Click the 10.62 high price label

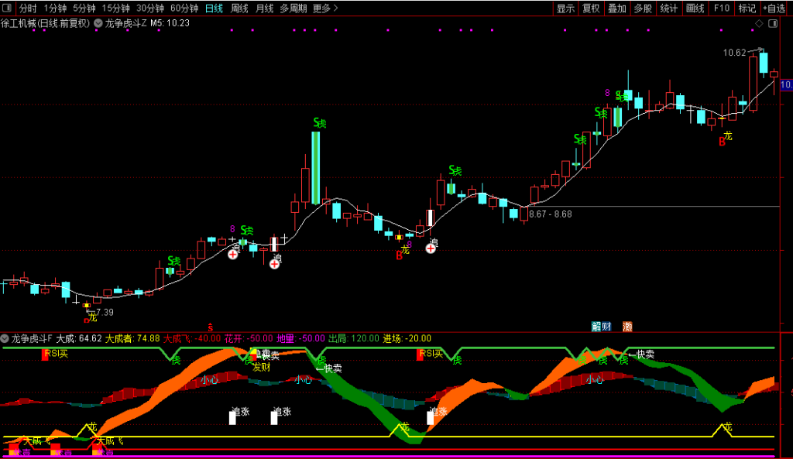(x=734, y=53)
